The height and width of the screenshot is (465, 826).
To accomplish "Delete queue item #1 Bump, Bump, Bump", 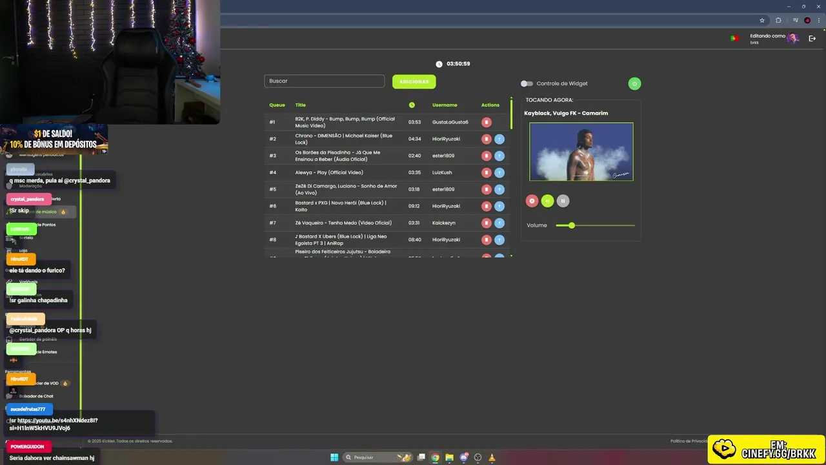I will pyautogui.click(x=487, y=122).
